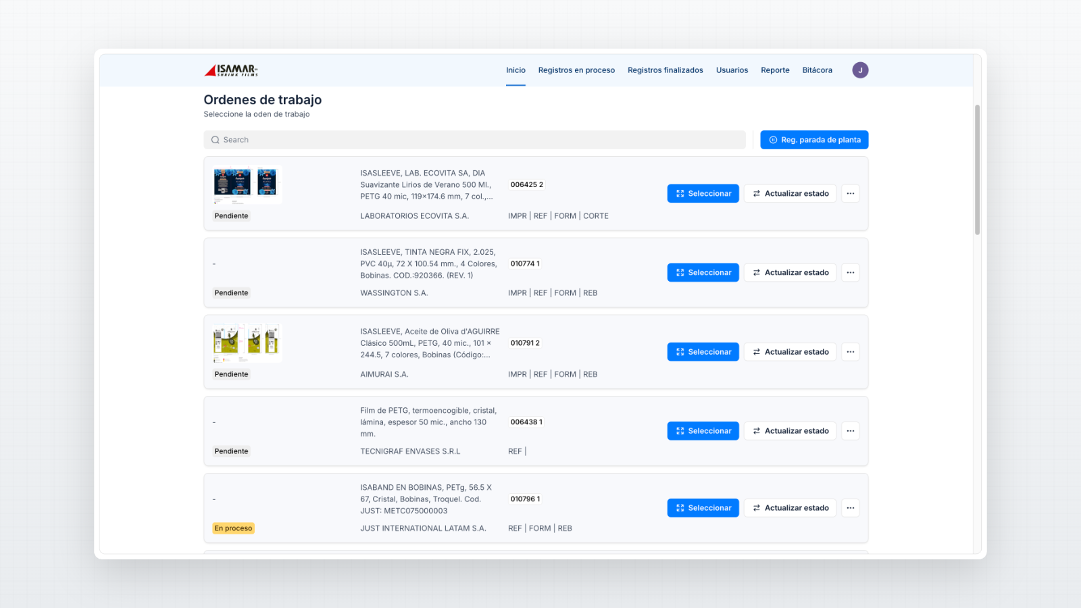Open the Suavizante Lirios product thumbnail

pyautogui.click(x=247, y=185)
